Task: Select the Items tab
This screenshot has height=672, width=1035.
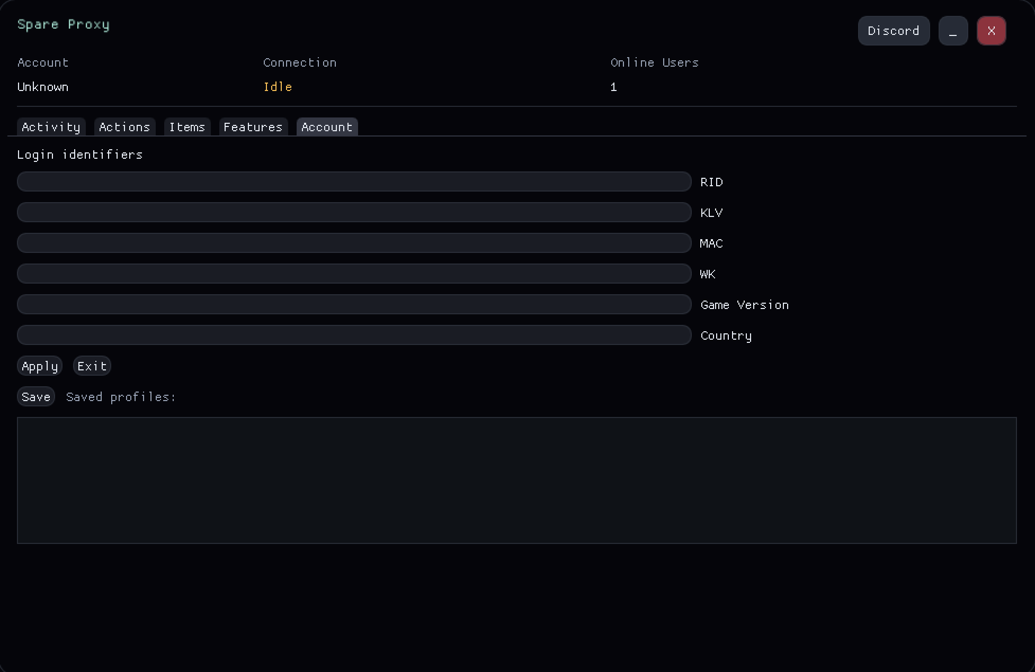Action: 187,127
